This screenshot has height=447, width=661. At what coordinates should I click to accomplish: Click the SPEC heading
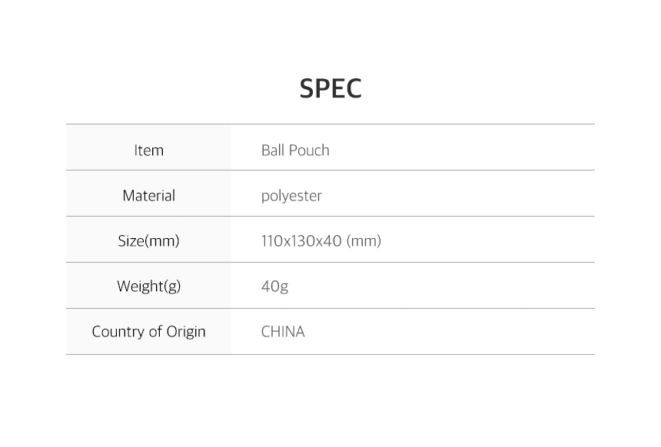pos(330,88)
